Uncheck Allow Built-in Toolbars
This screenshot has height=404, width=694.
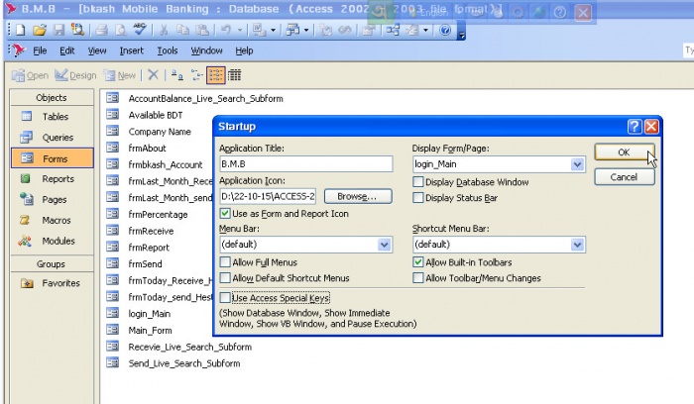coord(417,262)
